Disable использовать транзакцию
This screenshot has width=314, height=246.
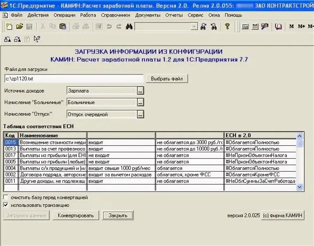(x=5, y=205)
